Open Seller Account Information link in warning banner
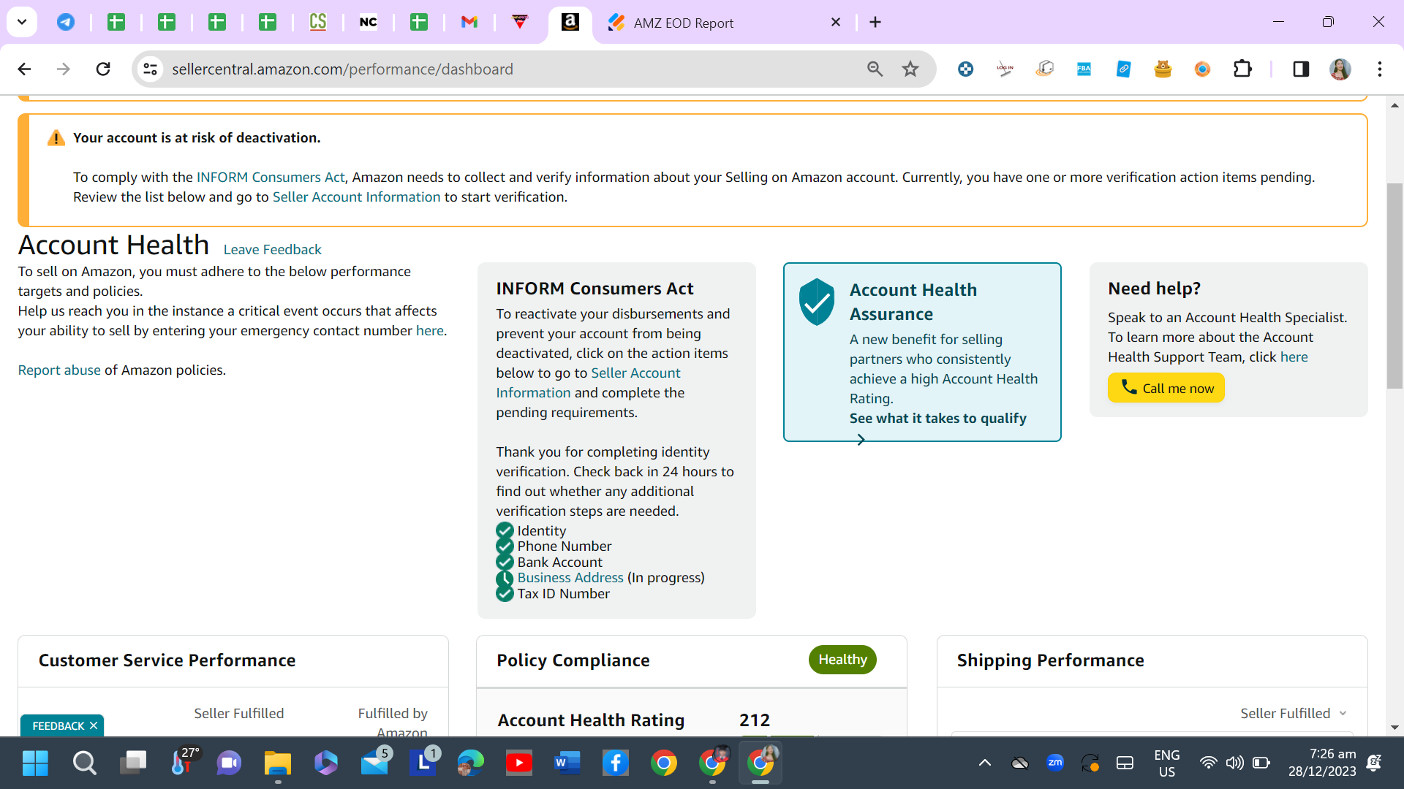This screenshot has height=789, width=1404. pyautogui.click(x=357, y=197)
